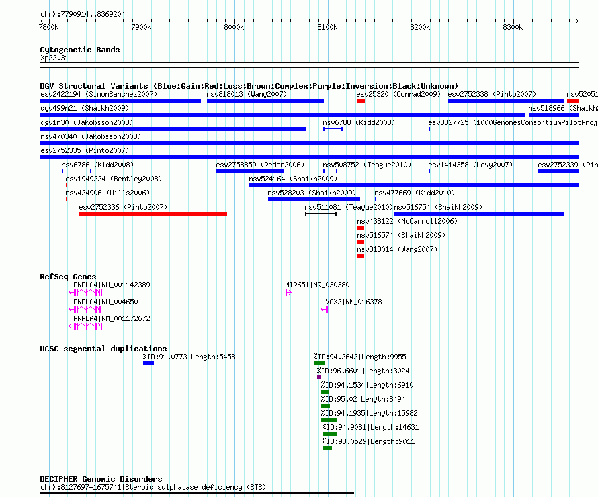Image resolution: width=598 pixels, height=497 pixels.
Task: Click the nsv524164 long blue bar
Action: pos(414,185)
